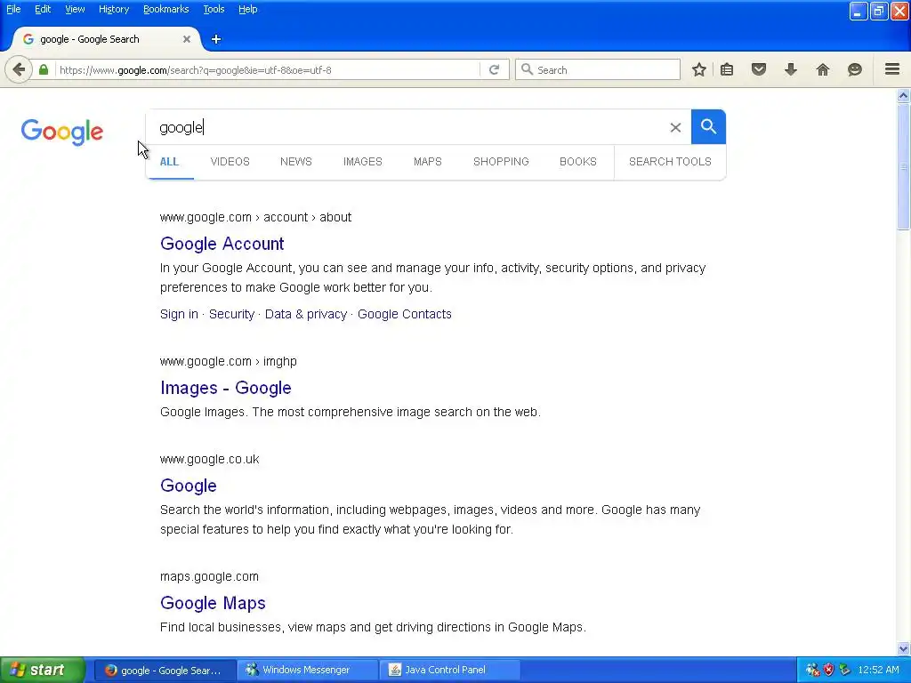This screenshot has width=911, height=683.
Task: Click the Google logo on the results page
Action: click(x=62, y=133)
